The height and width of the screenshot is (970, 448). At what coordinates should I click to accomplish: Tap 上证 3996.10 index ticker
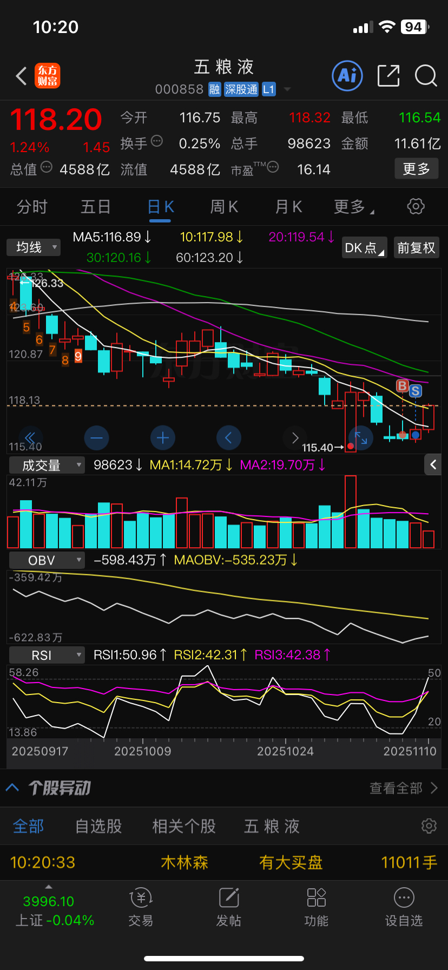click(54, 910)
